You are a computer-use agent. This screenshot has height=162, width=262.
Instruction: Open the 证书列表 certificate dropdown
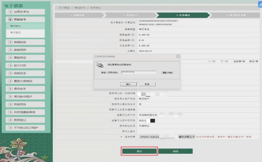click(157, 137)
